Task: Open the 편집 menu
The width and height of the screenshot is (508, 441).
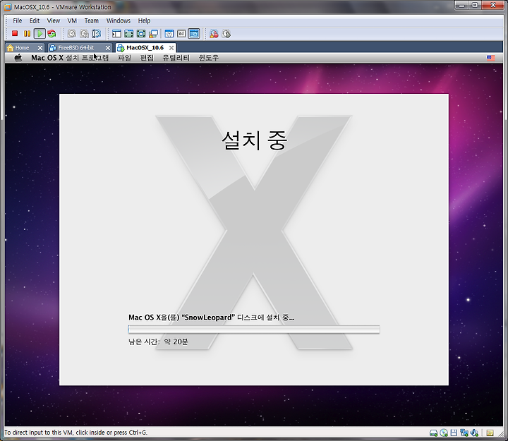Action: click(x=147, y=58)
